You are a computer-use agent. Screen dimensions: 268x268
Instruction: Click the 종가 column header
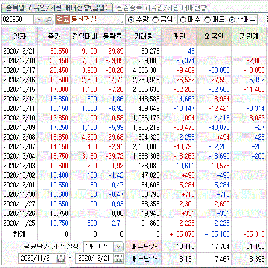(54, 36)
